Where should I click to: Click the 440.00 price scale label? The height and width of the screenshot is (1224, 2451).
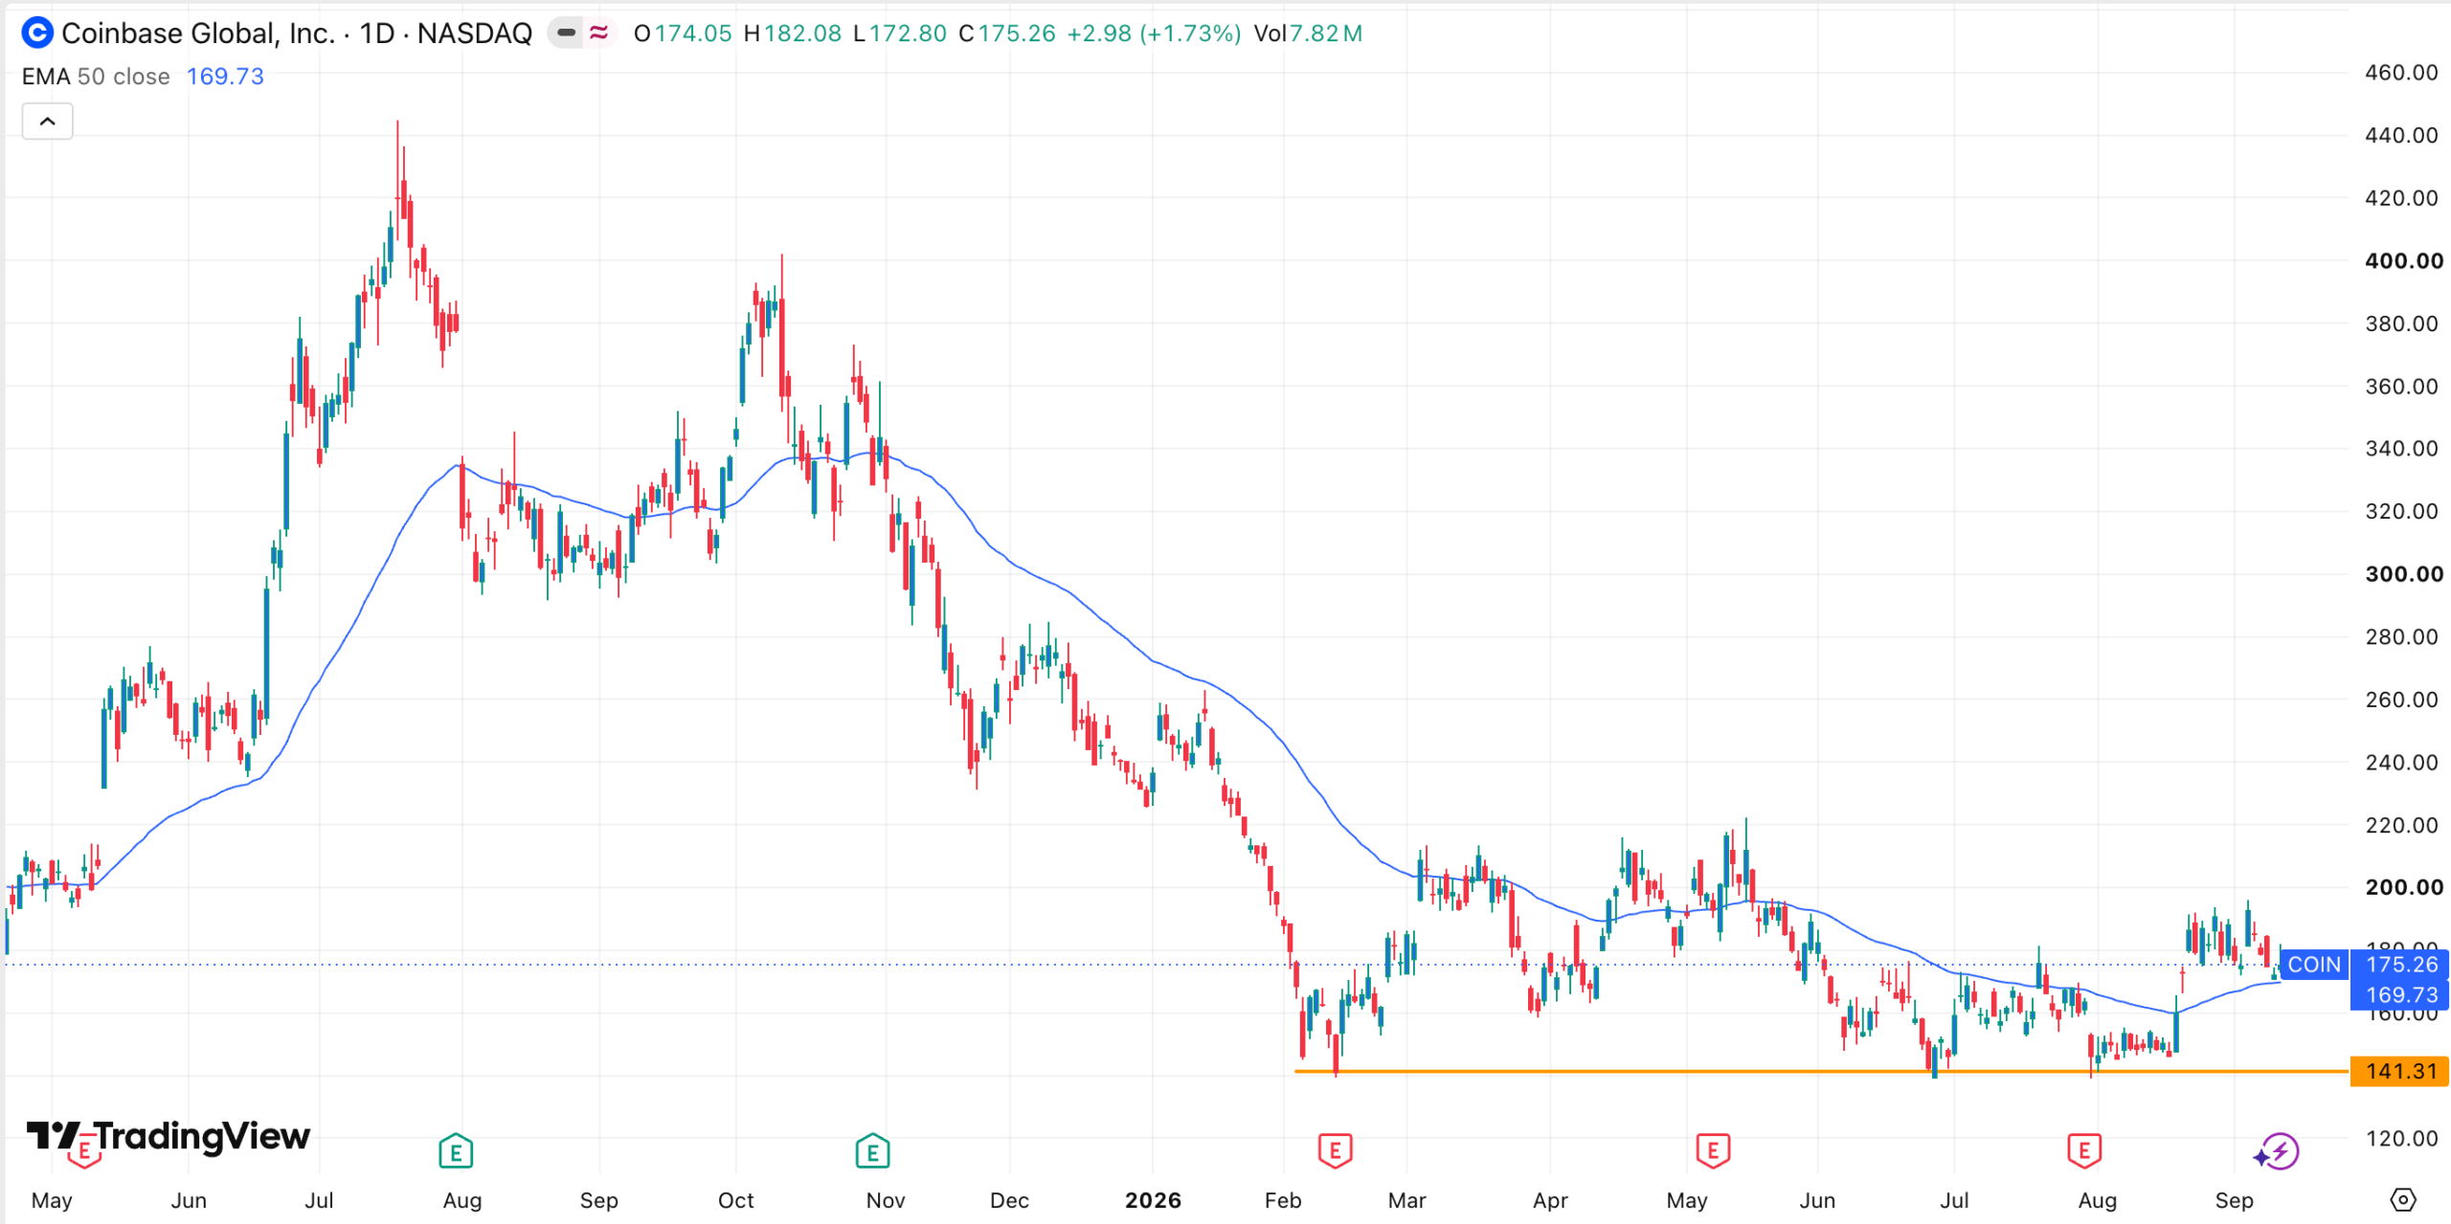point(2401,135)
